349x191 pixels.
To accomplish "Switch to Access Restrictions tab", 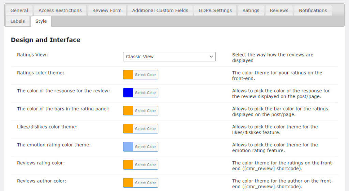I will click(60, 11).
